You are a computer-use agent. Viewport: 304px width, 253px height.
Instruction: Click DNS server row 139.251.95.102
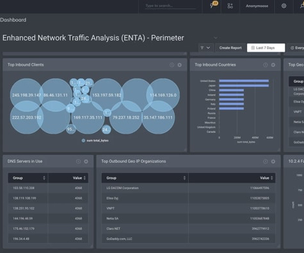point(48,208)
